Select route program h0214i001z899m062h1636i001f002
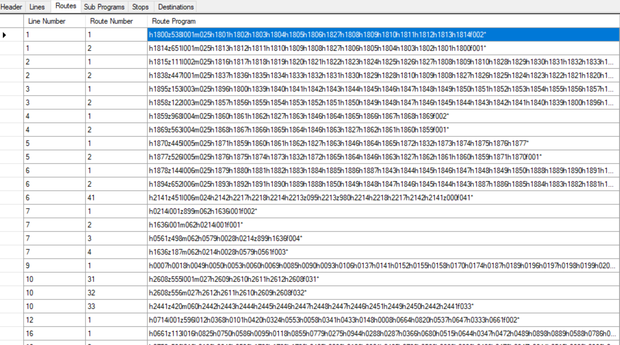The image size is (620, 345). (x=384, y=211)
